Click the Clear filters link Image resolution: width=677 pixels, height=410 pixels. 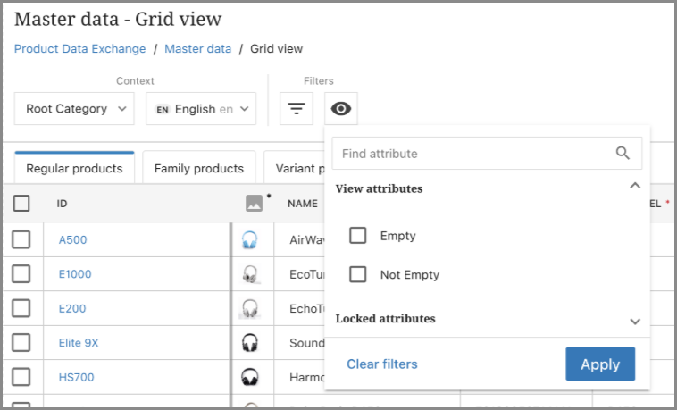pos(381,364)
